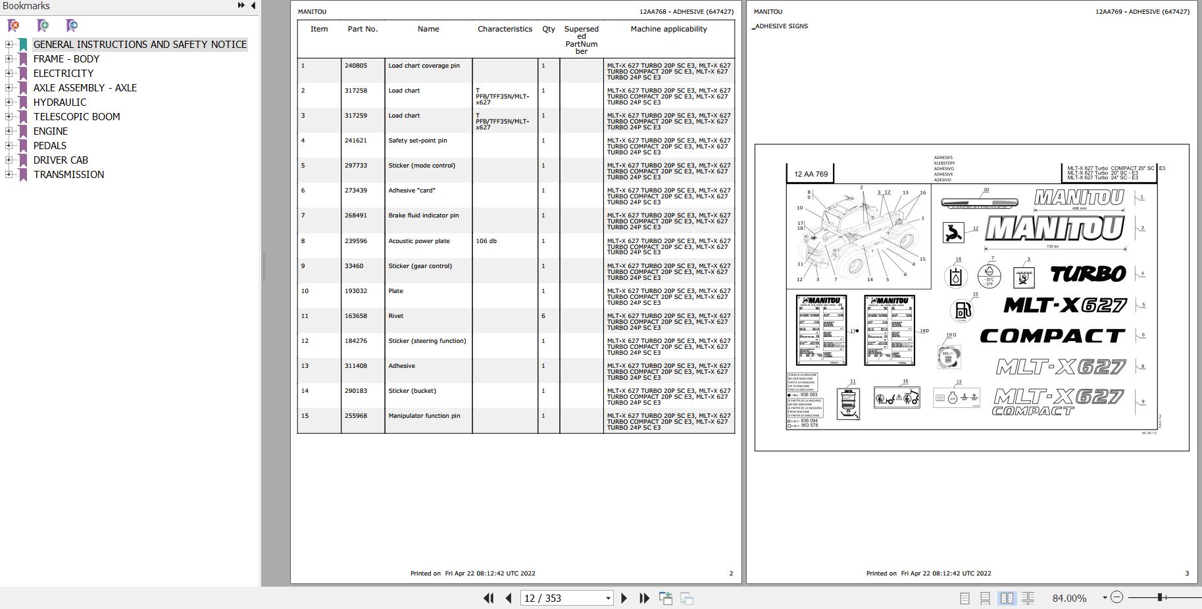Click the Bookmarks panel title

click(26, 6)
